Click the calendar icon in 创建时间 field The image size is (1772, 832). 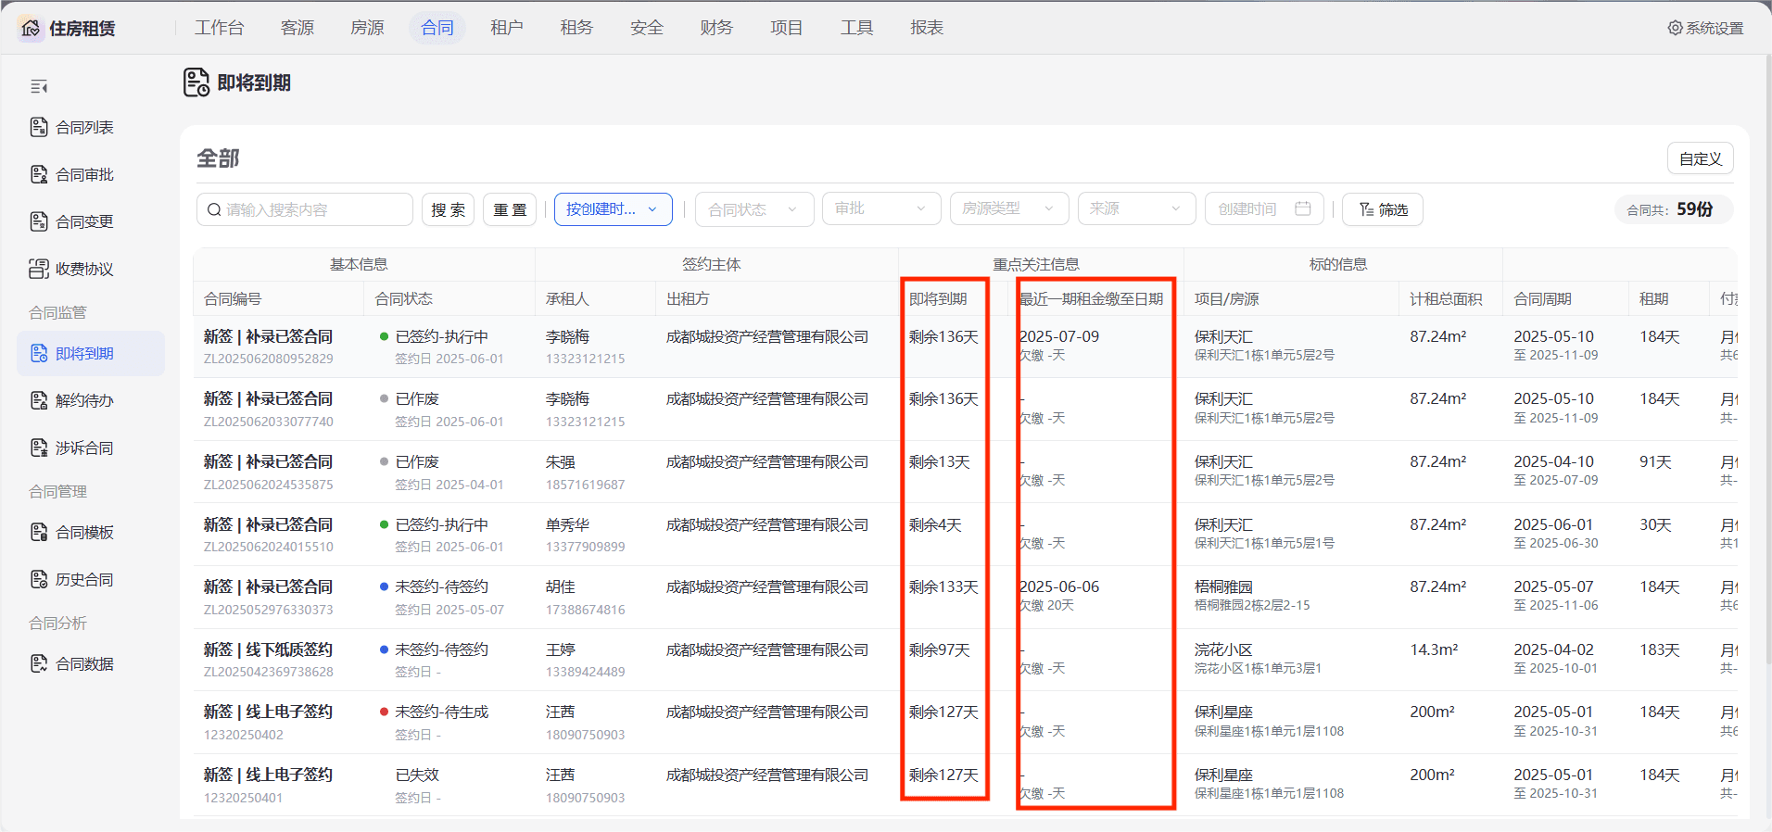tap(1303, 208)
